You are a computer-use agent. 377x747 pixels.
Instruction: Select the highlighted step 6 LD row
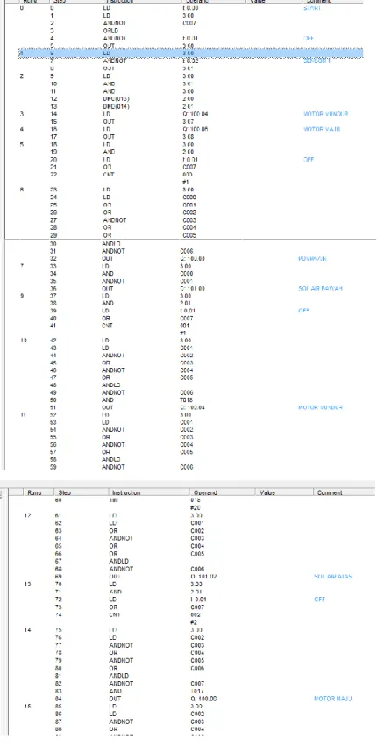[x=190, y=54]
